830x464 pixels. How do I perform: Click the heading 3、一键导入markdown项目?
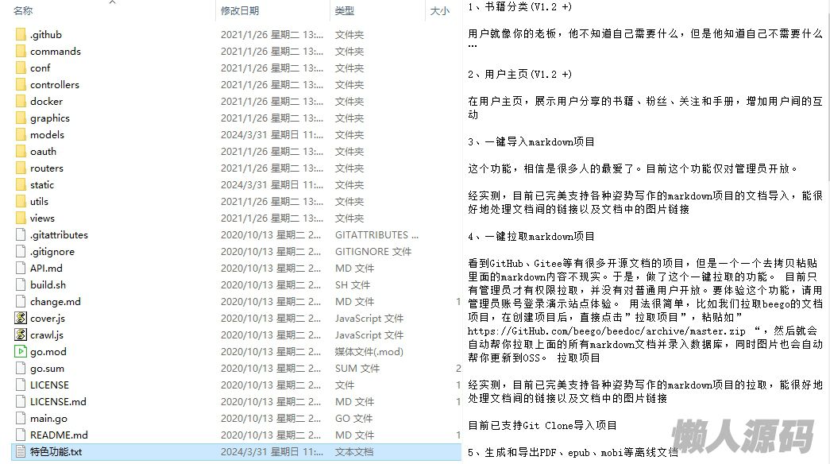[531, 142]
